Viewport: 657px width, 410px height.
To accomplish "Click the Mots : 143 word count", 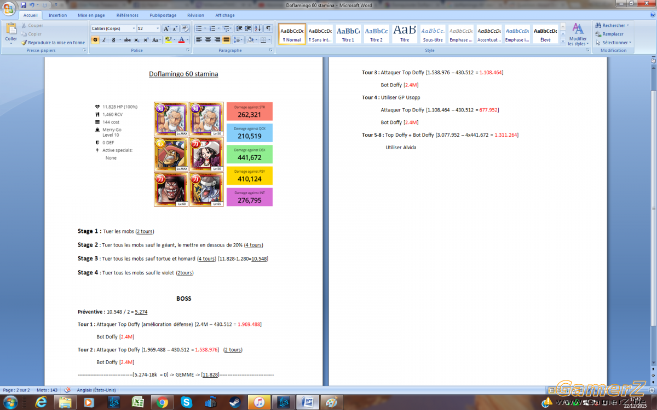I will [x=47, y=390].
